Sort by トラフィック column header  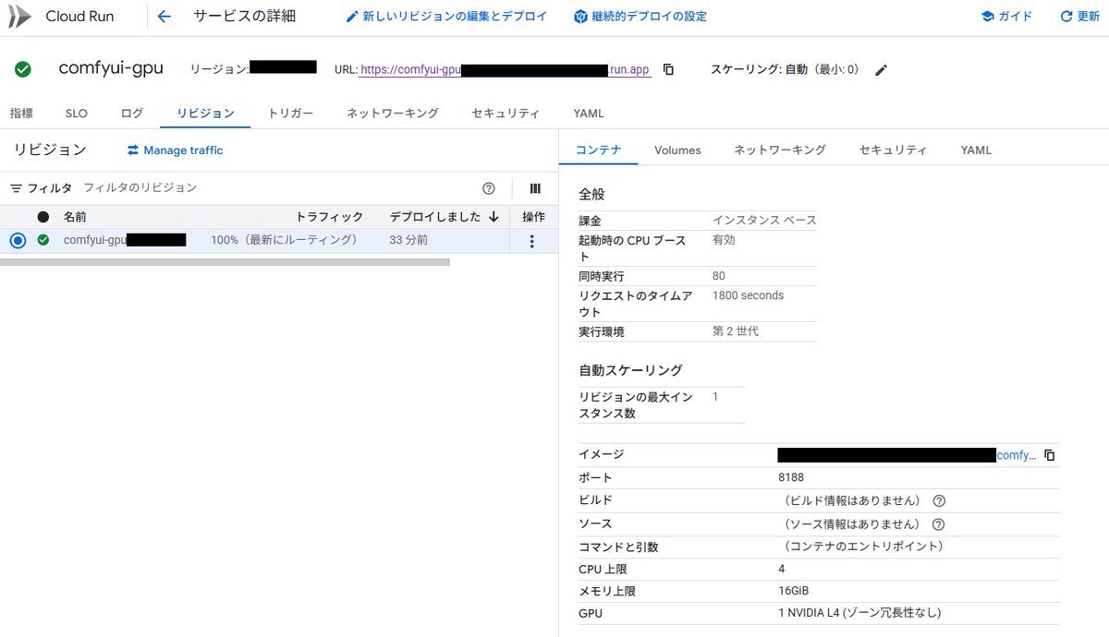329,217
